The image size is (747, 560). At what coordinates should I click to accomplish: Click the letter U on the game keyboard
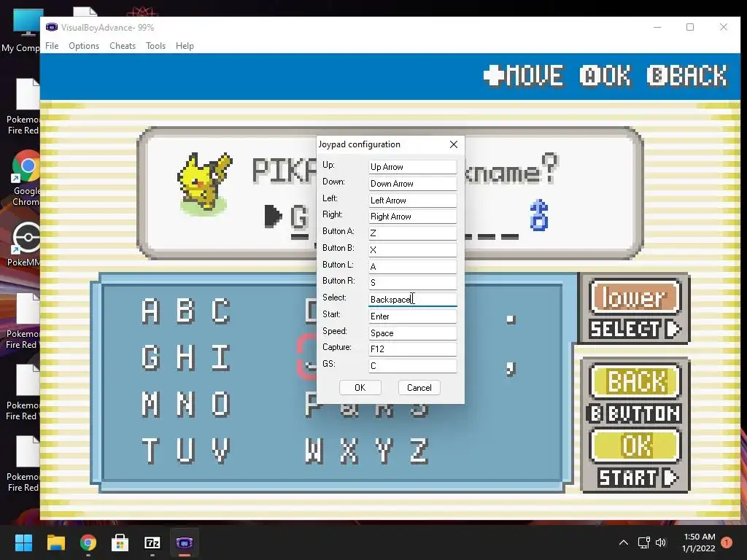point(185,451)
